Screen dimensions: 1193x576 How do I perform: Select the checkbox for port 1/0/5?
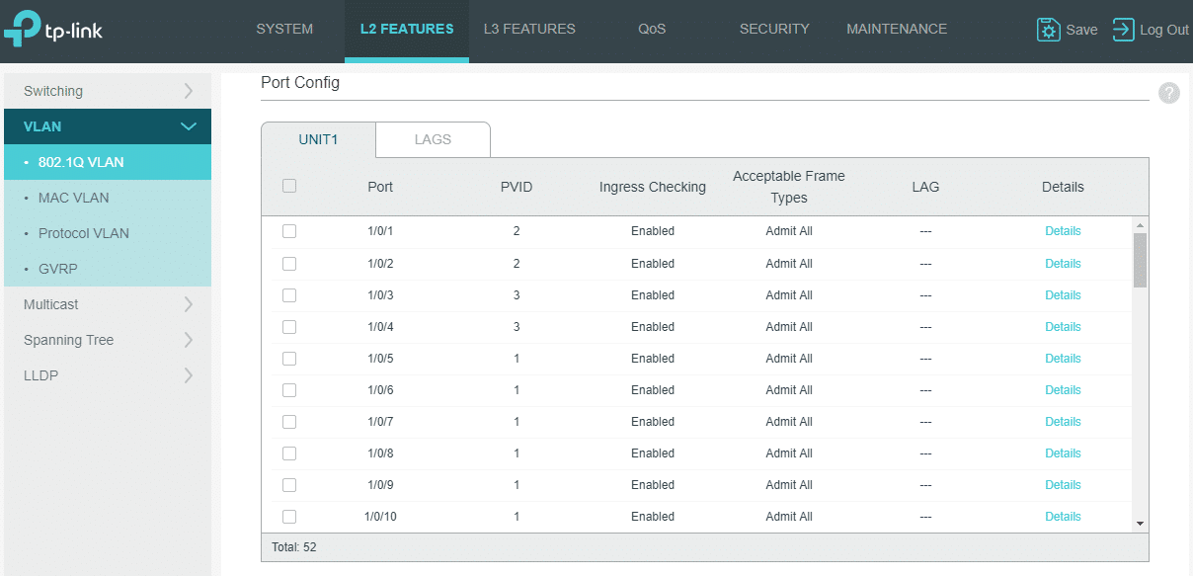[x=289, y=358]
